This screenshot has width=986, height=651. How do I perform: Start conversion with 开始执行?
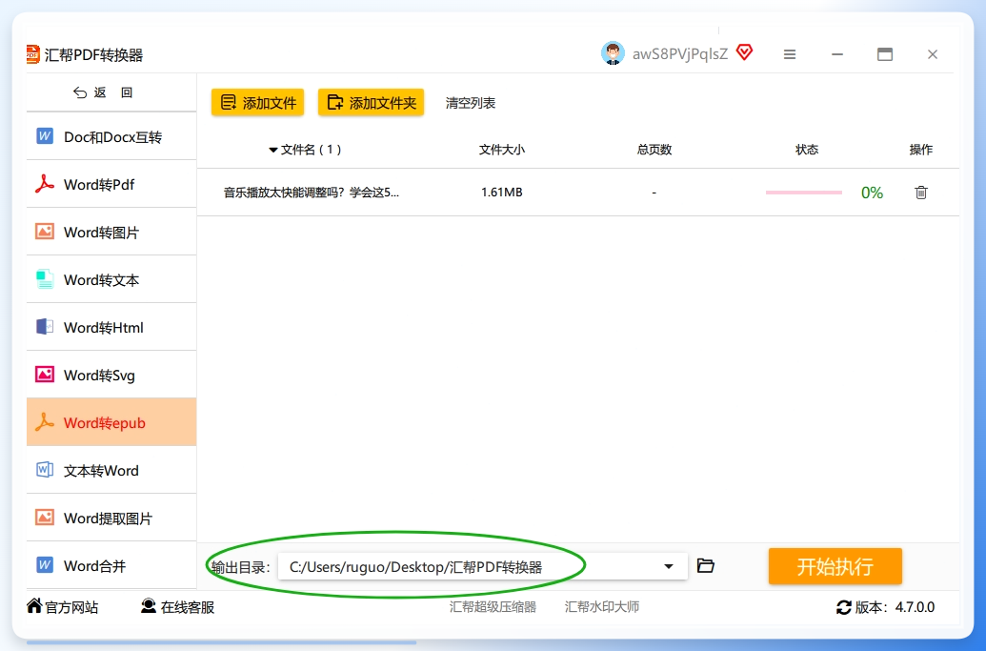pos(835,566)
